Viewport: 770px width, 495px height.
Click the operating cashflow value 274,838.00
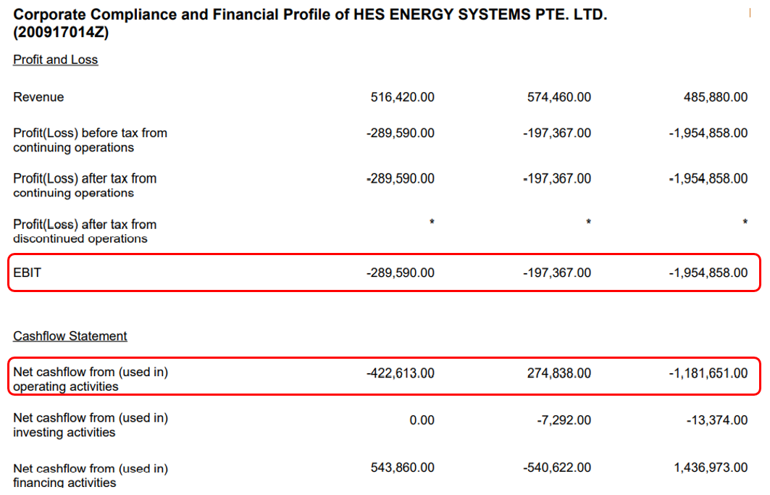click(558, 373)
